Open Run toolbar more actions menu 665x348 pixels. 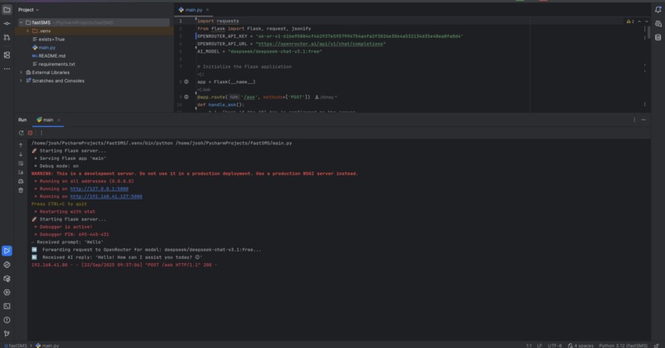point(41,133)
